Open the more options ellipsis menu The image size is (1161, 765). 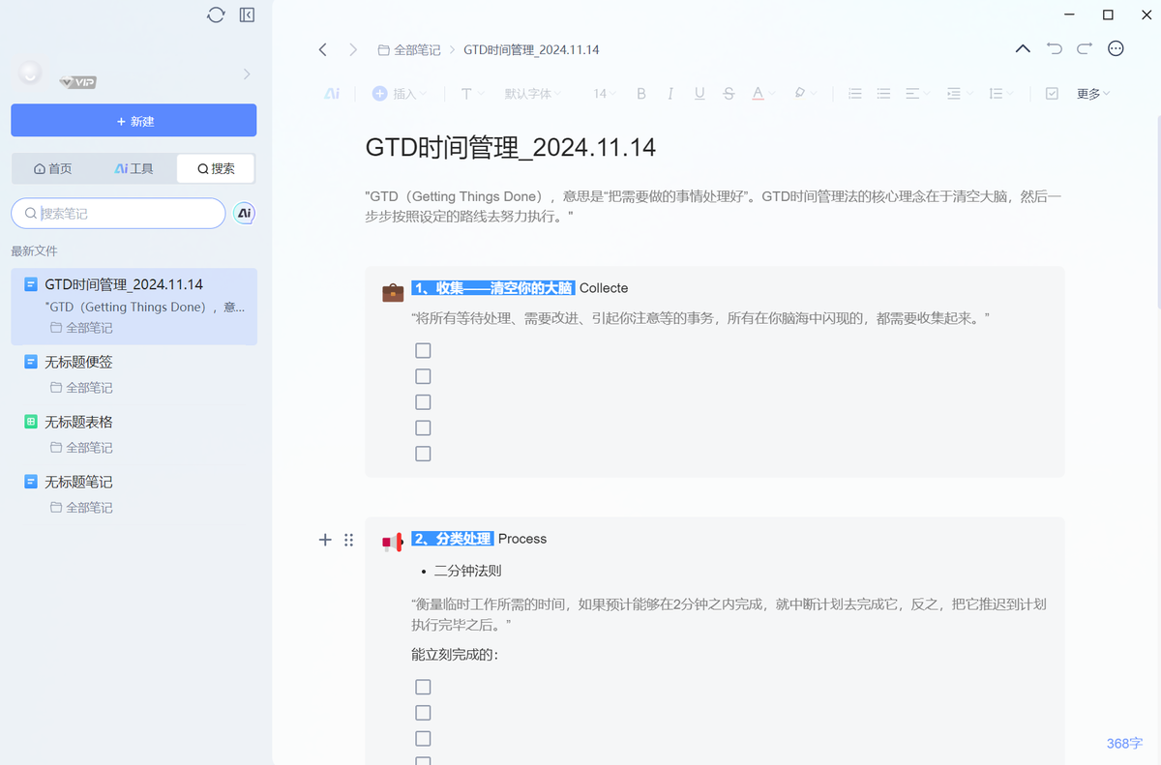click(1116, 48)
